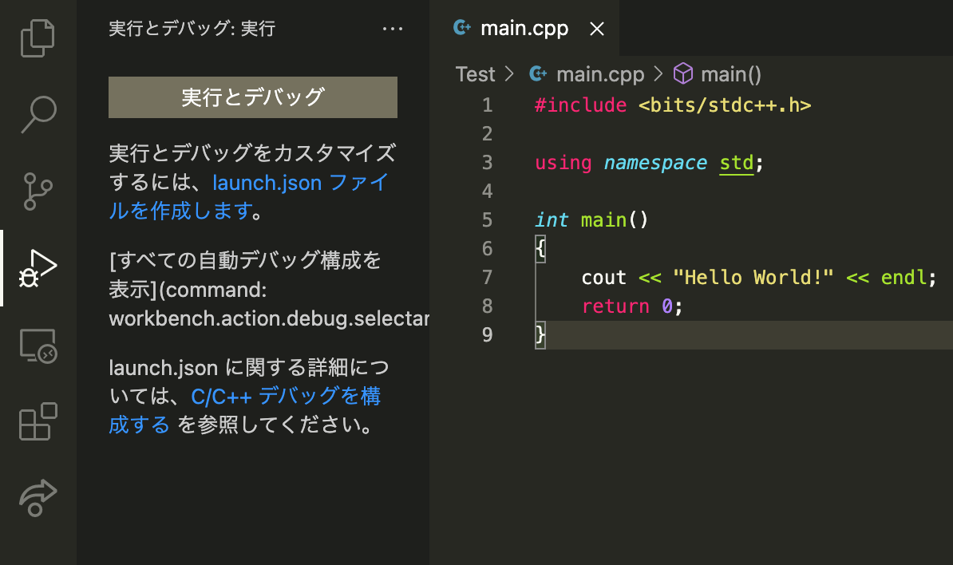Click the <bits/stdc++.h> header text
The height and width of the screenshot is (565, 953).
(x=725, y=105)
